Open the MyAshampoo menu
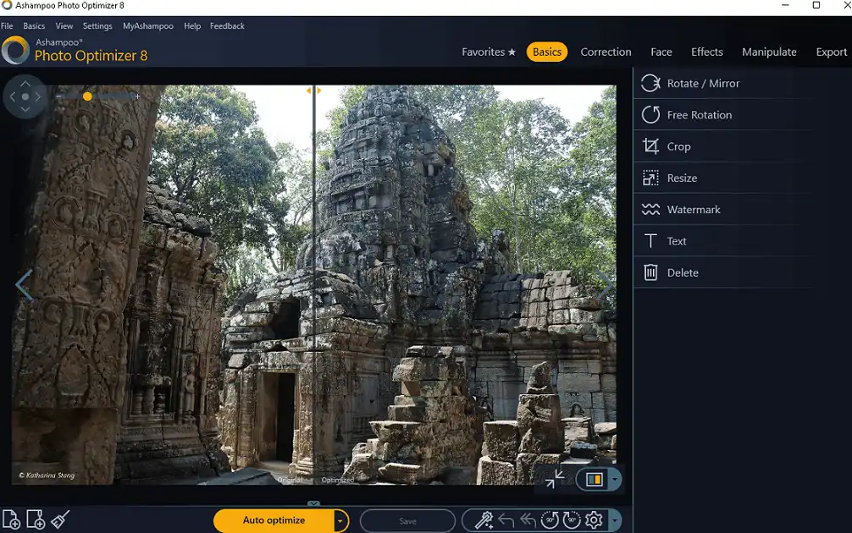The image size is (852, 533). click(147, 26)
